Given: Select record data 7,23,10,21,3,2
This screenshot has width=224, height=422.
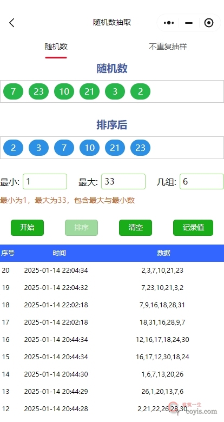Looking at the screenshot, I should 162,288.
